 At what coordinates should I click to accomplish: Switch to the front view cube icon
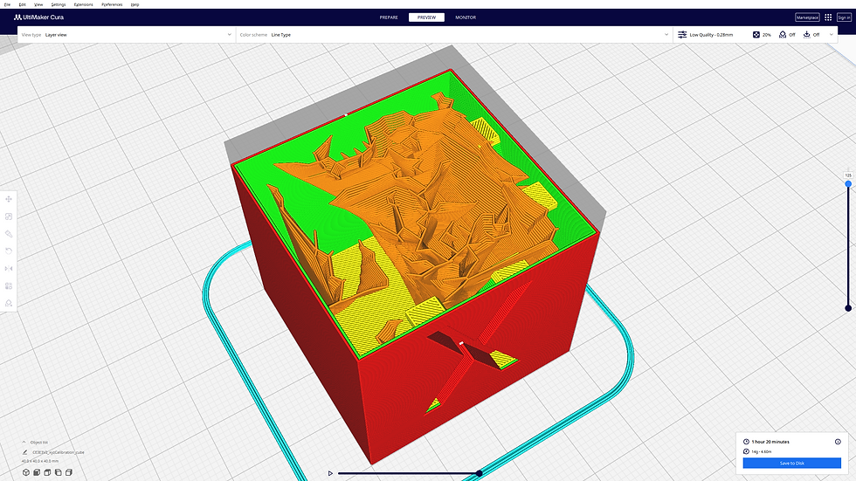37,472
